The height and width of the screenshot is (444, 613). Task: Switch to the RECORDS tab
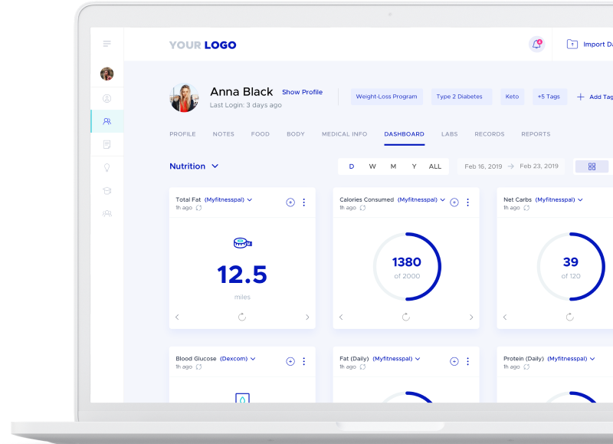[x=490, y=134]
